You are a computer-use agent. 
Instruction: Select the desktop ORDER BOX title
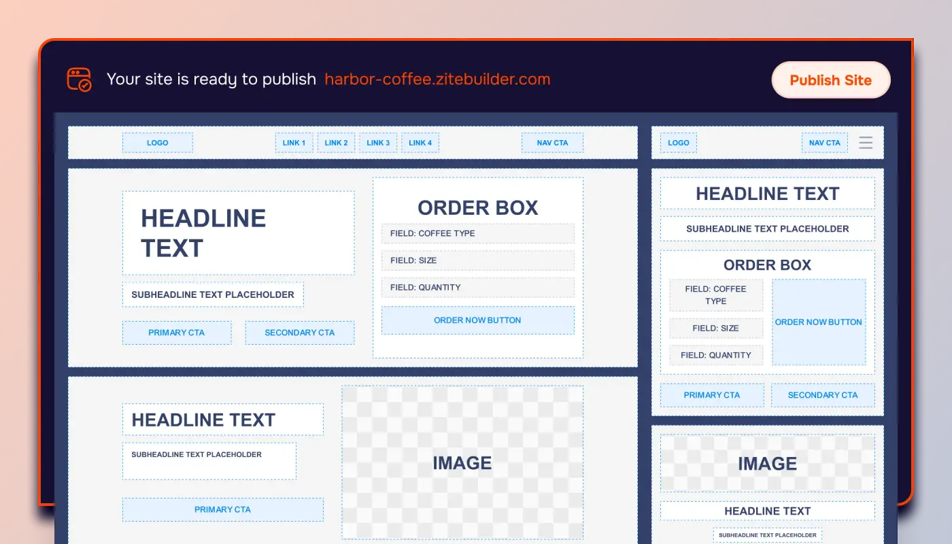(478, 207)
